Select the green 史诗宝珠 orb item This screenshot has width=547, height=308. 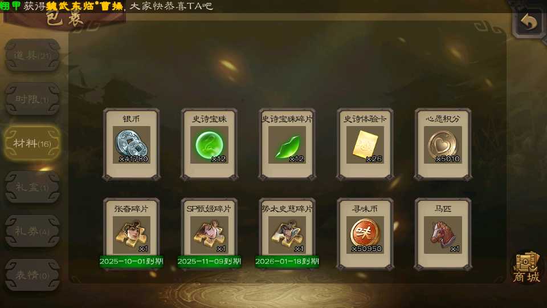209,144
